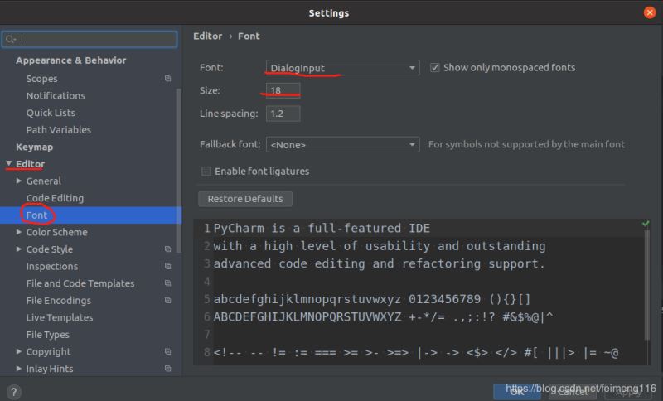Image resolution: width=663 pixels, height=401 pixels.
Task: Toggle Show only monospaced fonts checkbox
Action: coord(435,67)
